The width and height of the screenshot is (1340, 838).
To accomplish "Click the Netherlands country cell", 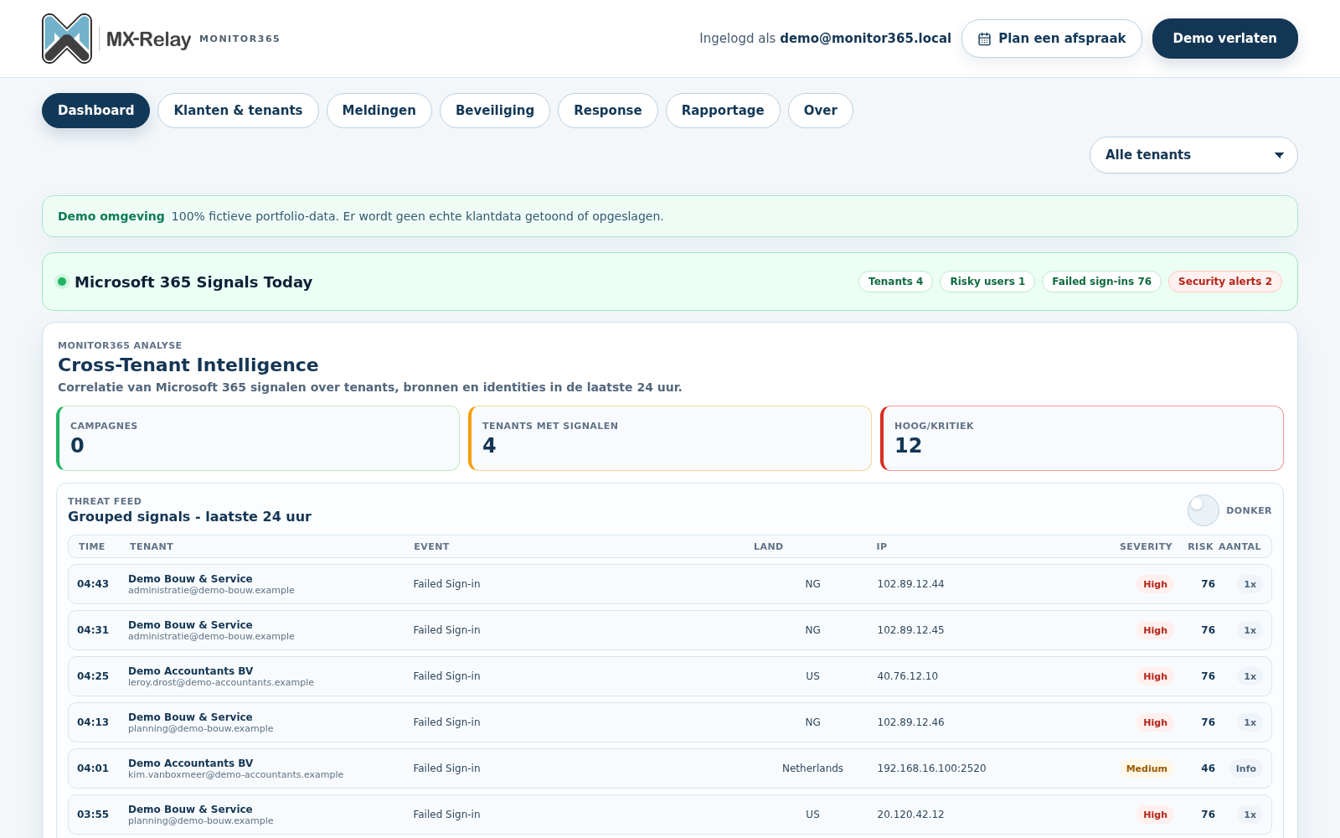I will (812, 768).
